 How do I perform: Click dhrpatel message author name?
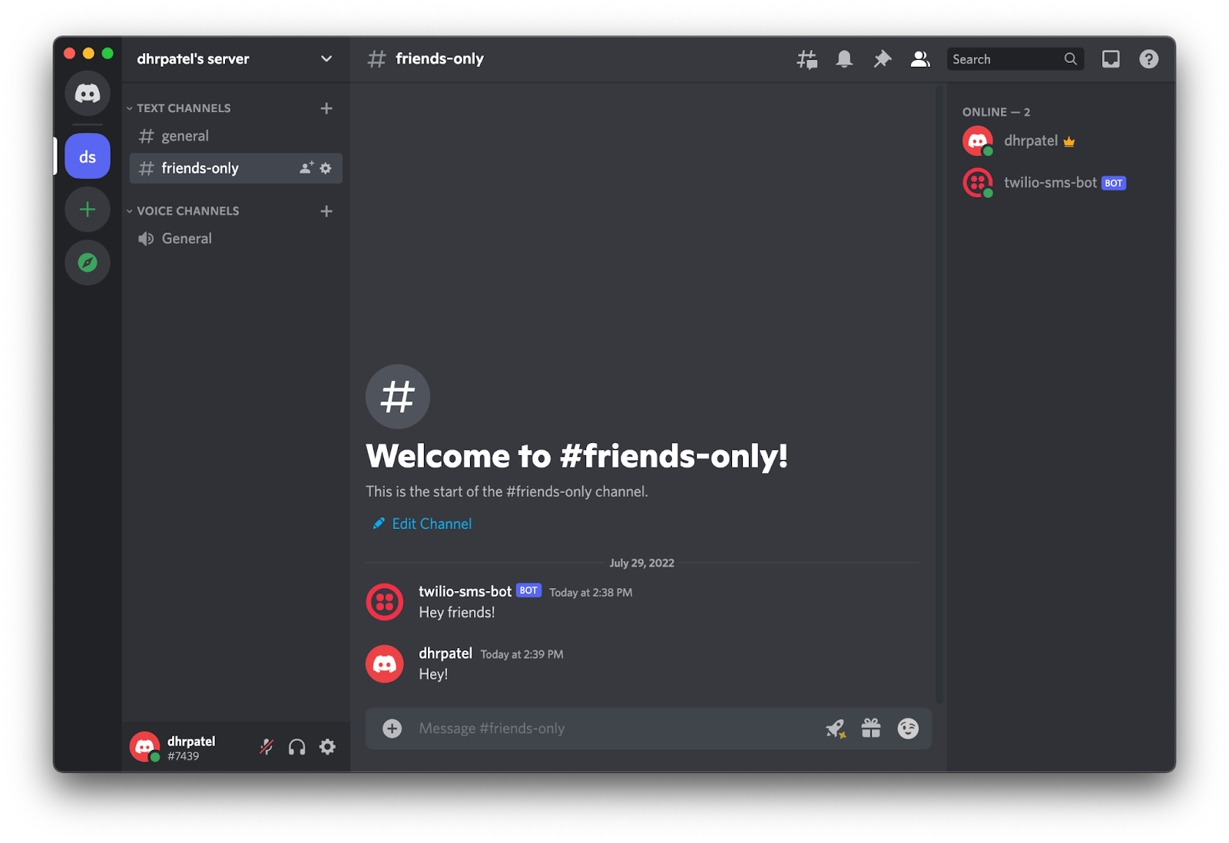click(x=446, y=653)
